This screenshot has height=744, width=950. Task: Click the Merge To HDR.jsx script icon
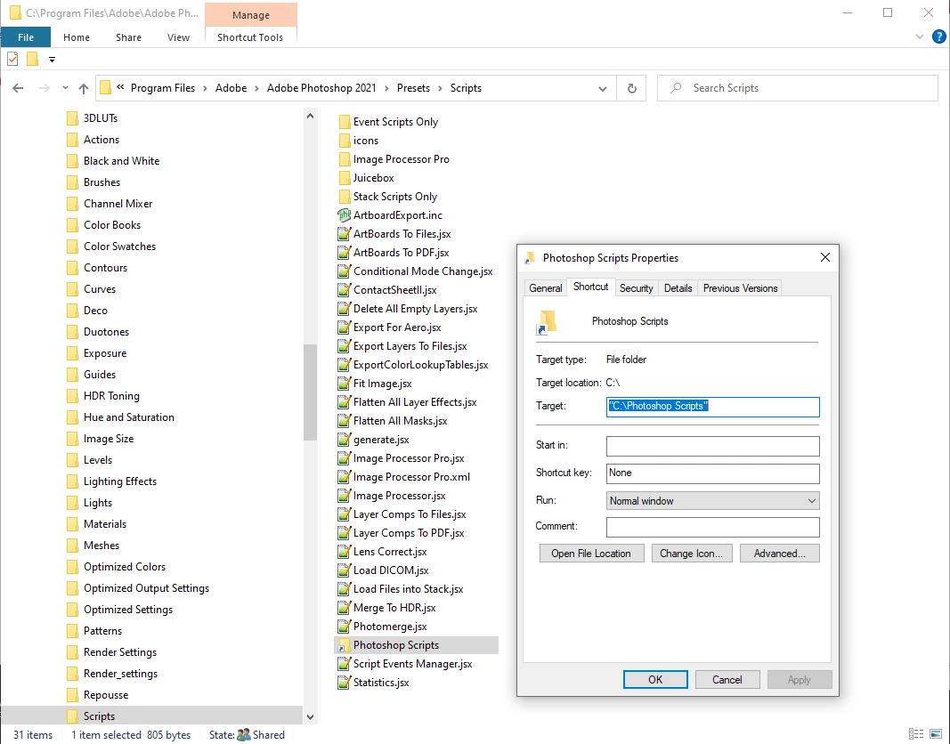[344, 607]
